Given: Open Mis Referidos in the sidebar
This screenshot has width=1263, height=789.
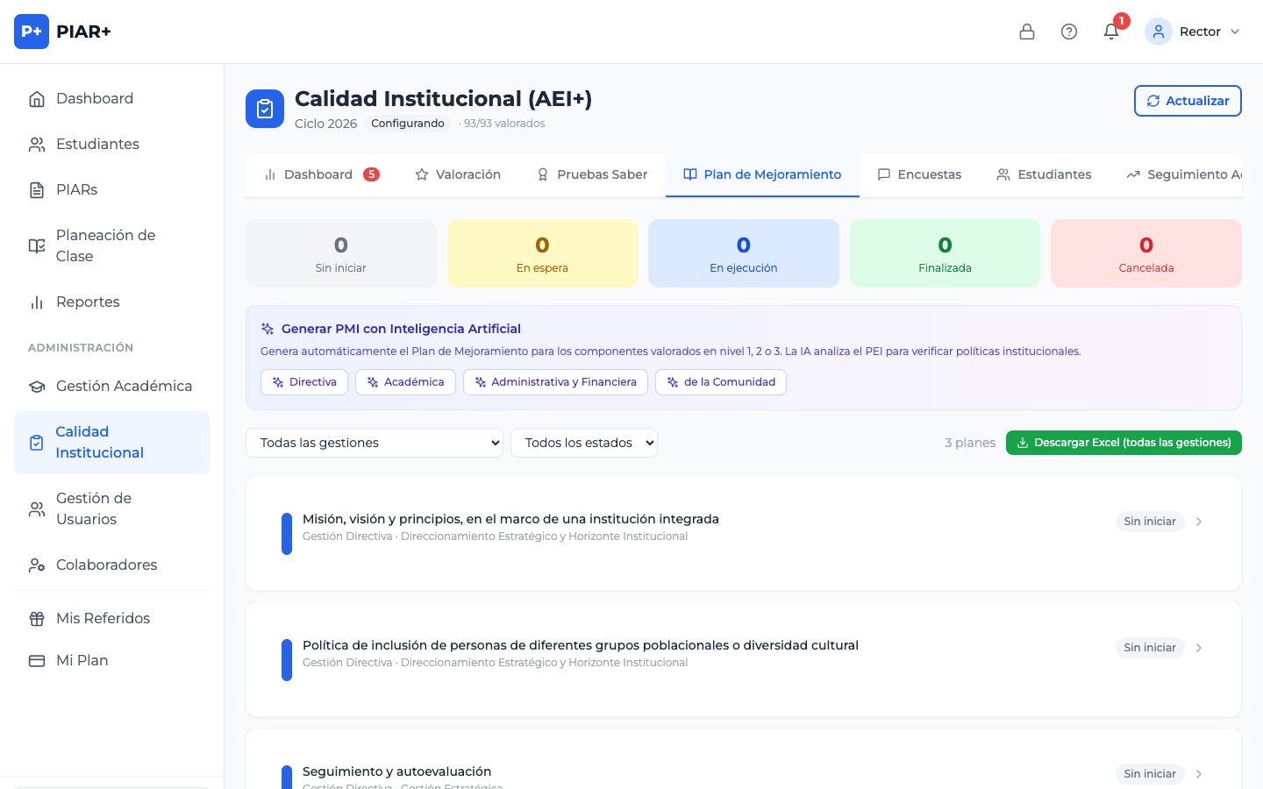Looking at the screenshot, I should coord(112,618).
